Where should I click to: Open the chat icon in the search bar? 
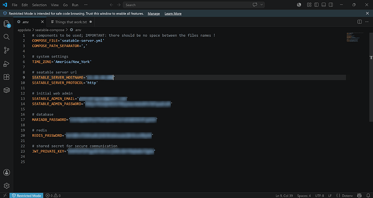click(x=255, y=5)
